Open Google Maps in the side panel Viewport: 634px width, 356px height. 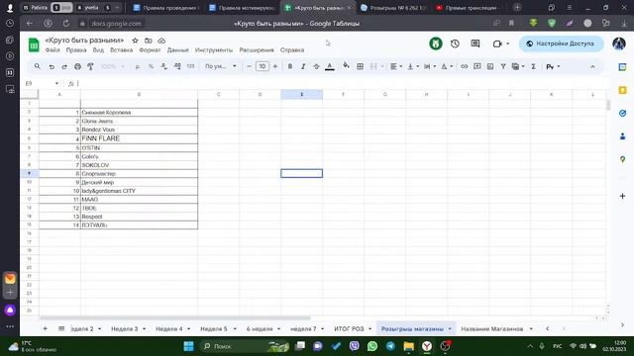[x=622, y=159]
